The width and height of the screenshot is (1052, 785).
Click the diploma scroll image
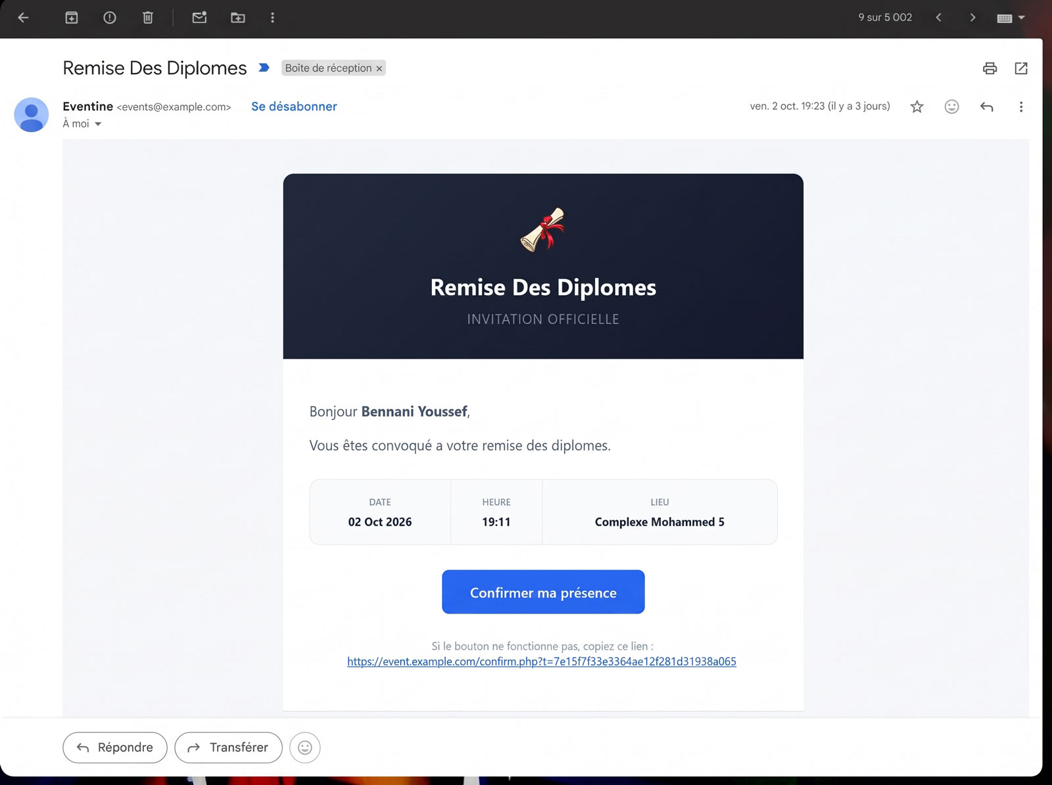(x=543, y=230)
